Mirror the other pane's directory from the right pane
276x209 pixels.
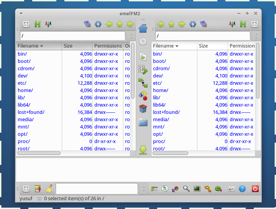tap(193, 24)
